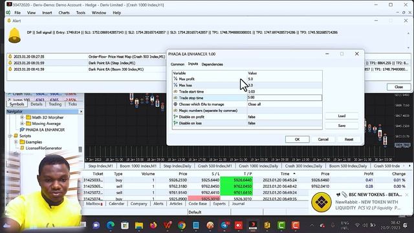Switch to the Dependencies tab

[212, 64]
